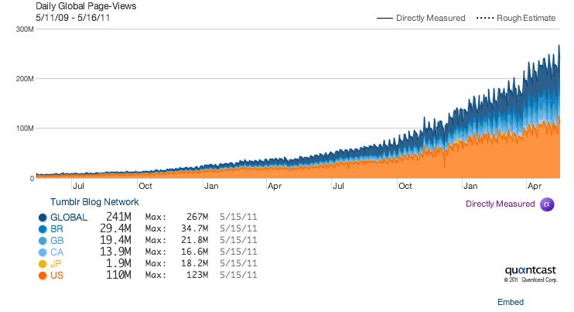Click the US orange legend dot
Screen dimensions: 574x312
pos(42,276)
